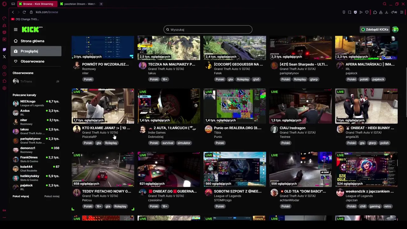Add new browser tab with plus
The image size is (407, 229).
click(101, 4)
